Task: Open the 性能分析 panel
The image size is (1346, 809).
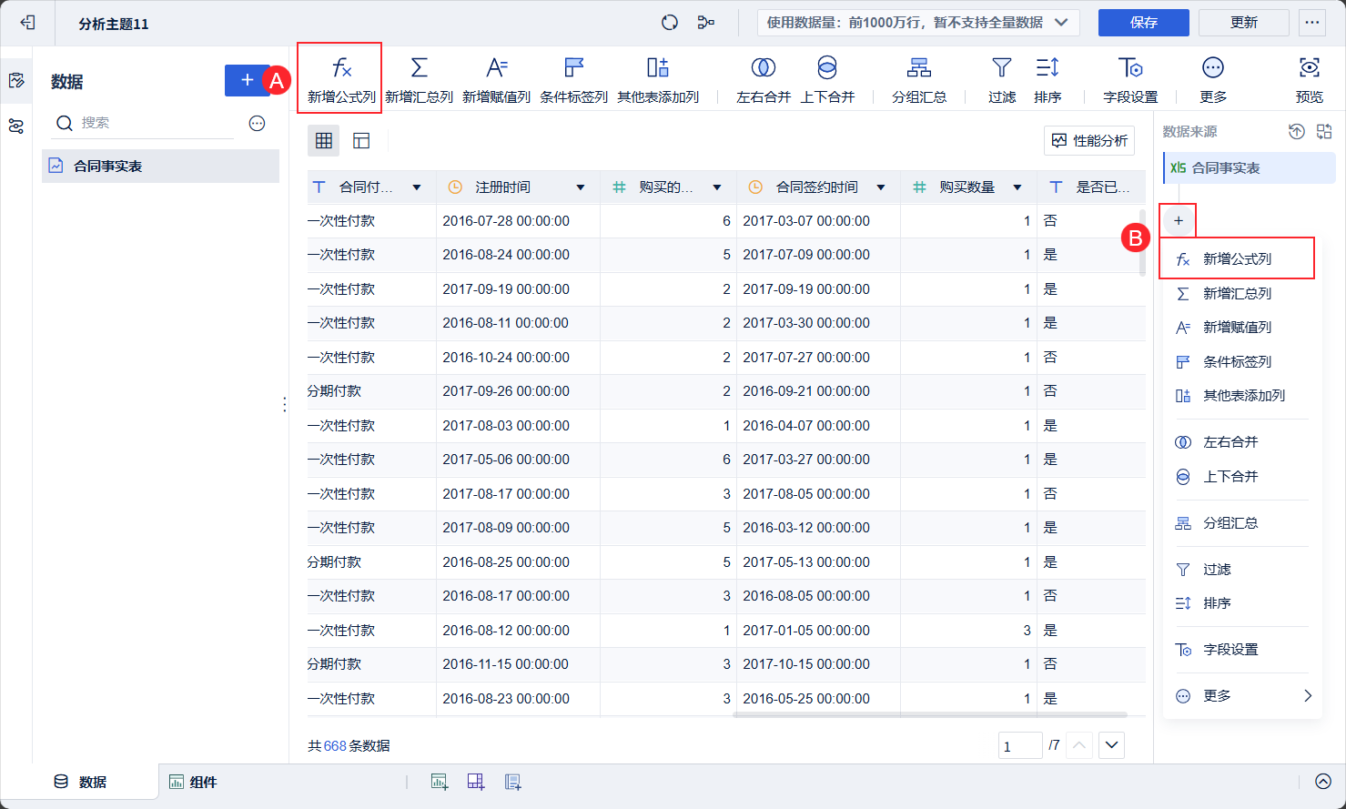Action: (1088, 140)
